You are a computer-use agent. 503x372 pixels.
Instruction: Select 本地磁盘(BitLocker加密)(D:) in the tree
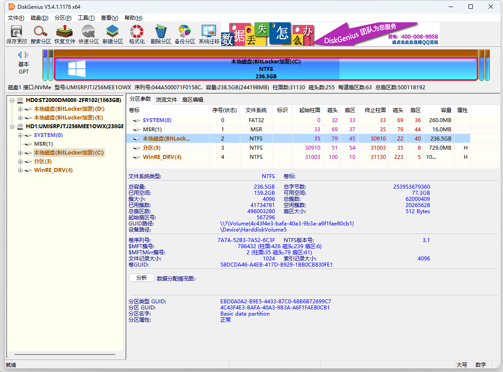(69, 109)
